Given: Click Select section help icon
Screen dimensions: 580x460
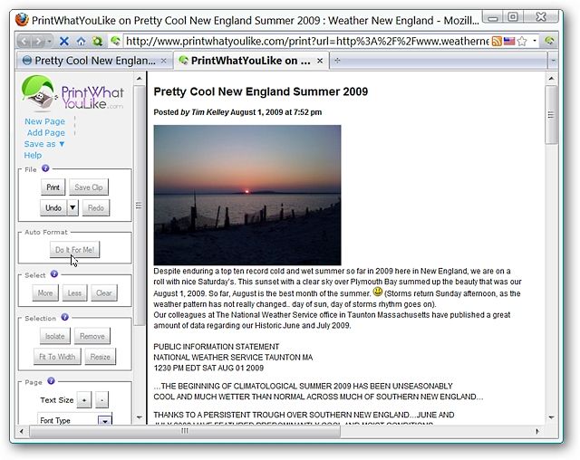Looking at the screenshot, I should click(x=54, y=274).
